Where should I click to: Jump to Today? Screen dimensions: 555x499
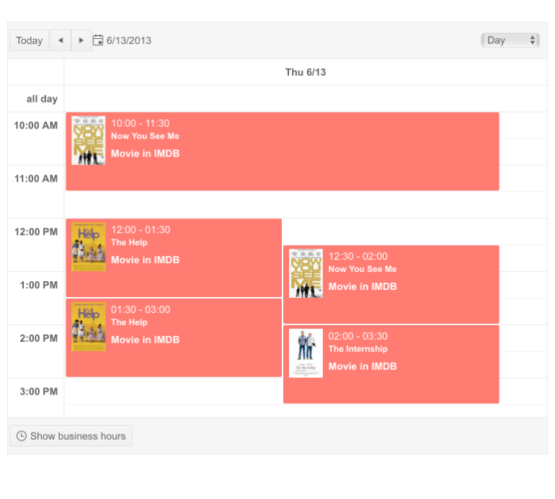pos(30,40)
